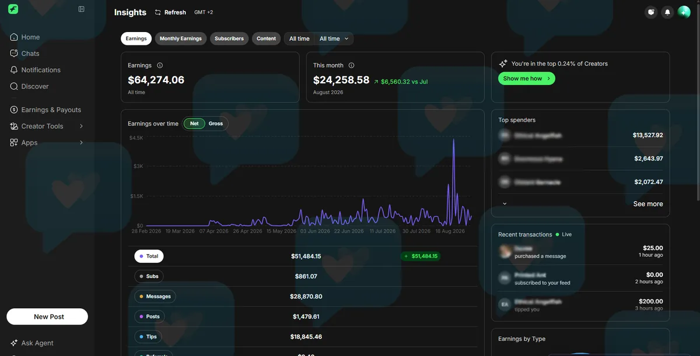Open Earnings & Payouts section
Screen dimensions: 700x356
pyautogui.click(x=51, y=110)
